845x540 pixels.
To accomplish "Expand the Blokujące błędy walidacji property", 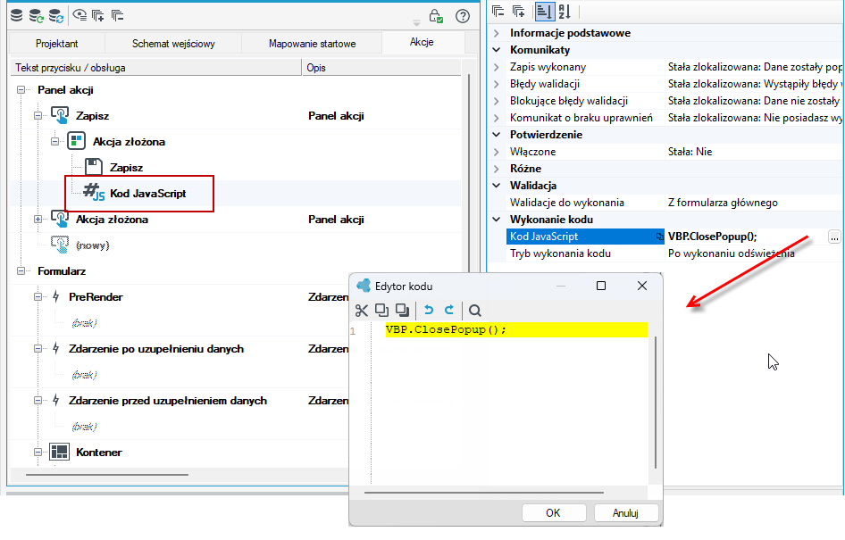I will (x=497, y=101).
